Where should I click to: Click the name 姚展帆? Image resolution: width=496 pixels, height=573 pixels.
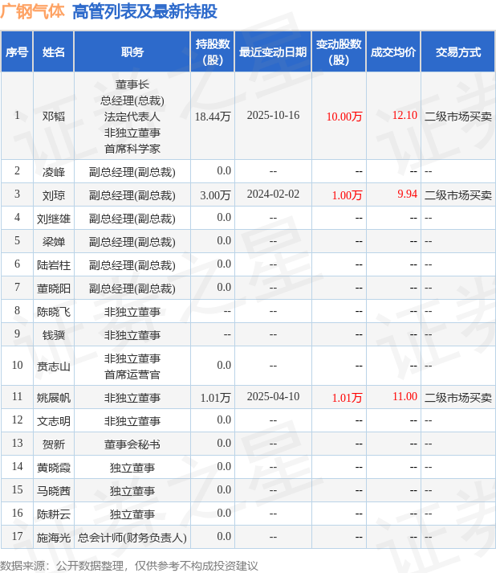click(53, 398)
